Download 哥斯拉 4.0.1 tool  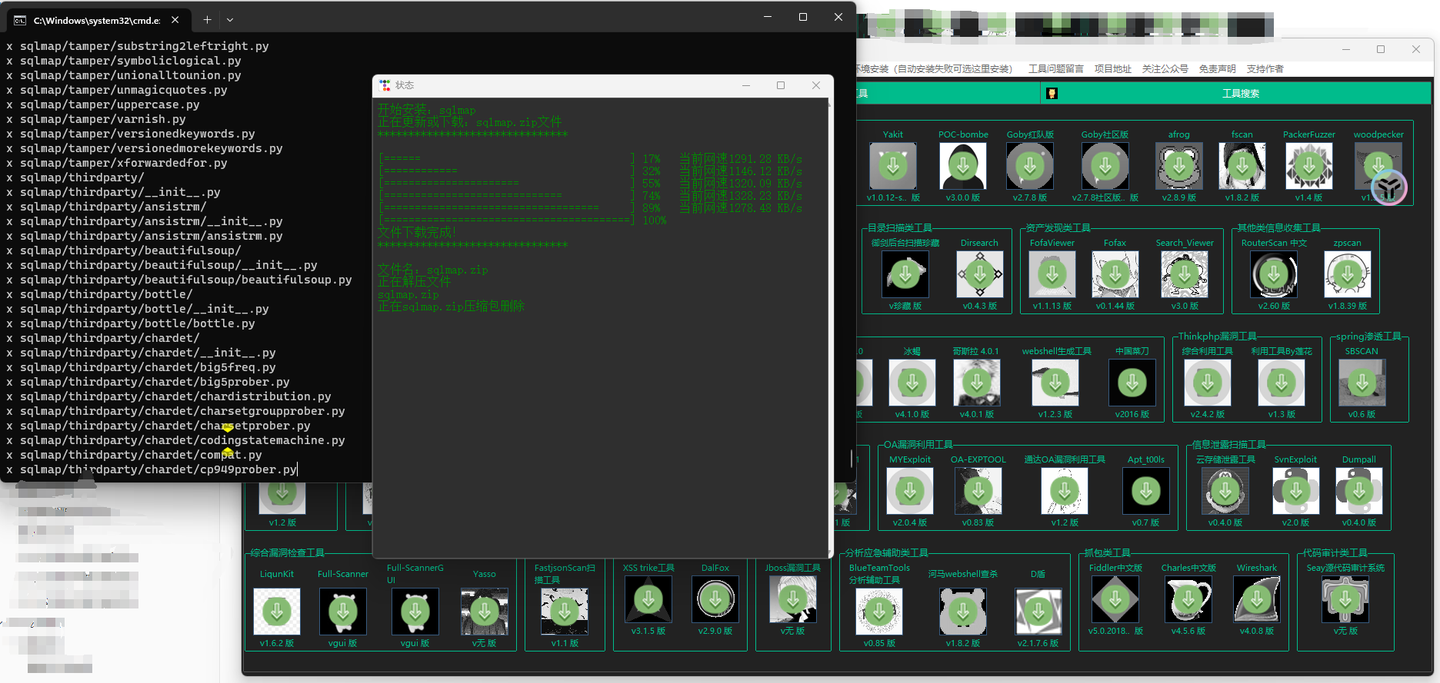(977, 383)
